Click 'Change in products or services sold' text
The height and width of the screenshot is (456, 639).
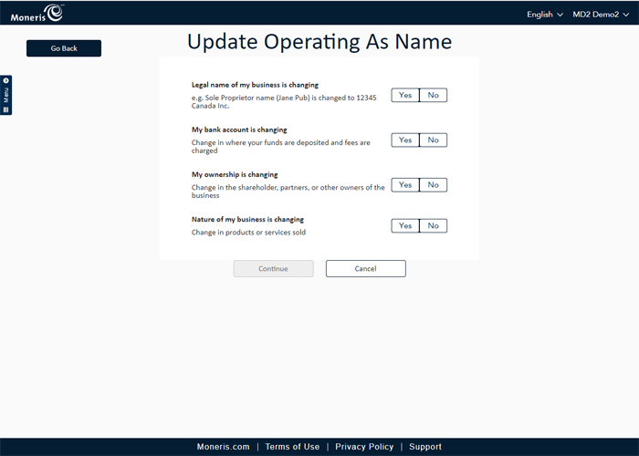(248, 232)
